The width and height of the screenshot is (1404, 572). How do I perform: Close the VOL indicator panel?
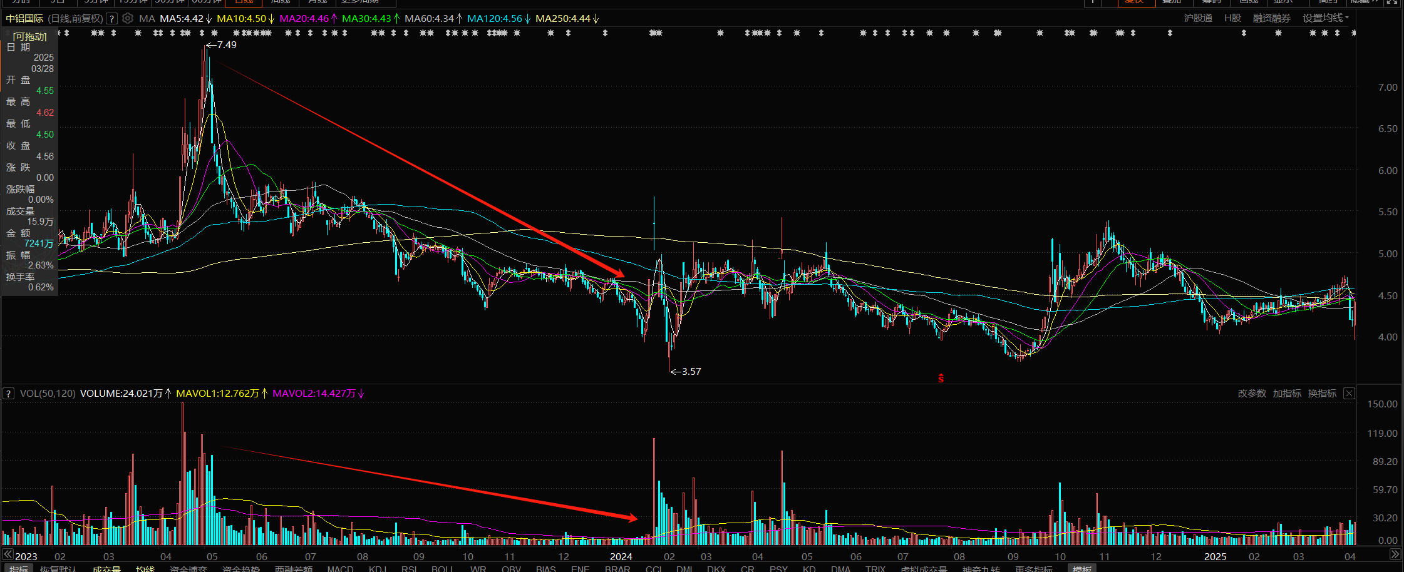(1349, 394)
